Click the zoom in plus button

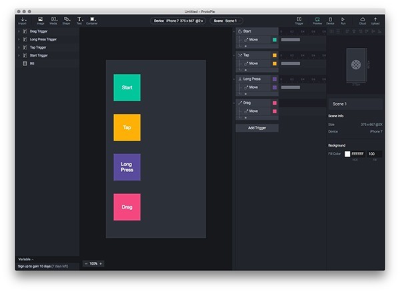101,263
